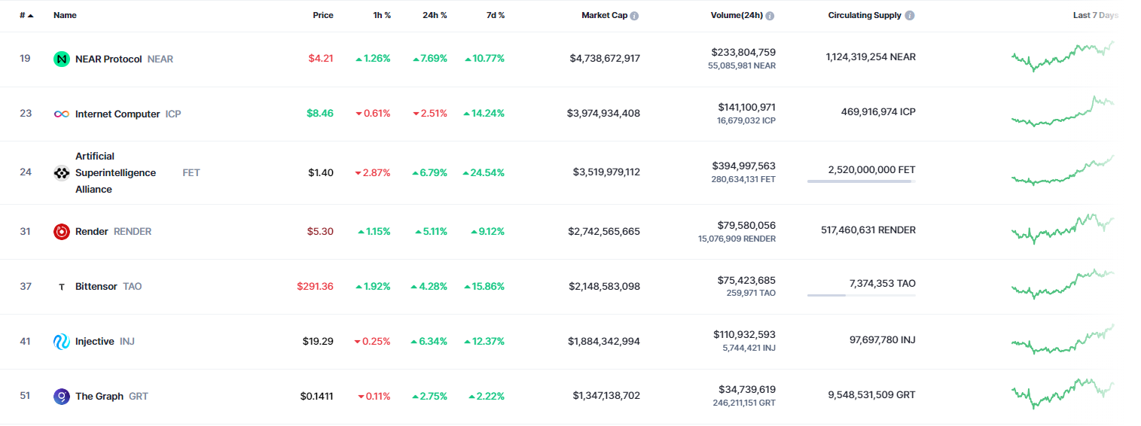Viewport: 1141px width, 426px height.
Task: Click the Render red logo
Action: click(62, 231)
